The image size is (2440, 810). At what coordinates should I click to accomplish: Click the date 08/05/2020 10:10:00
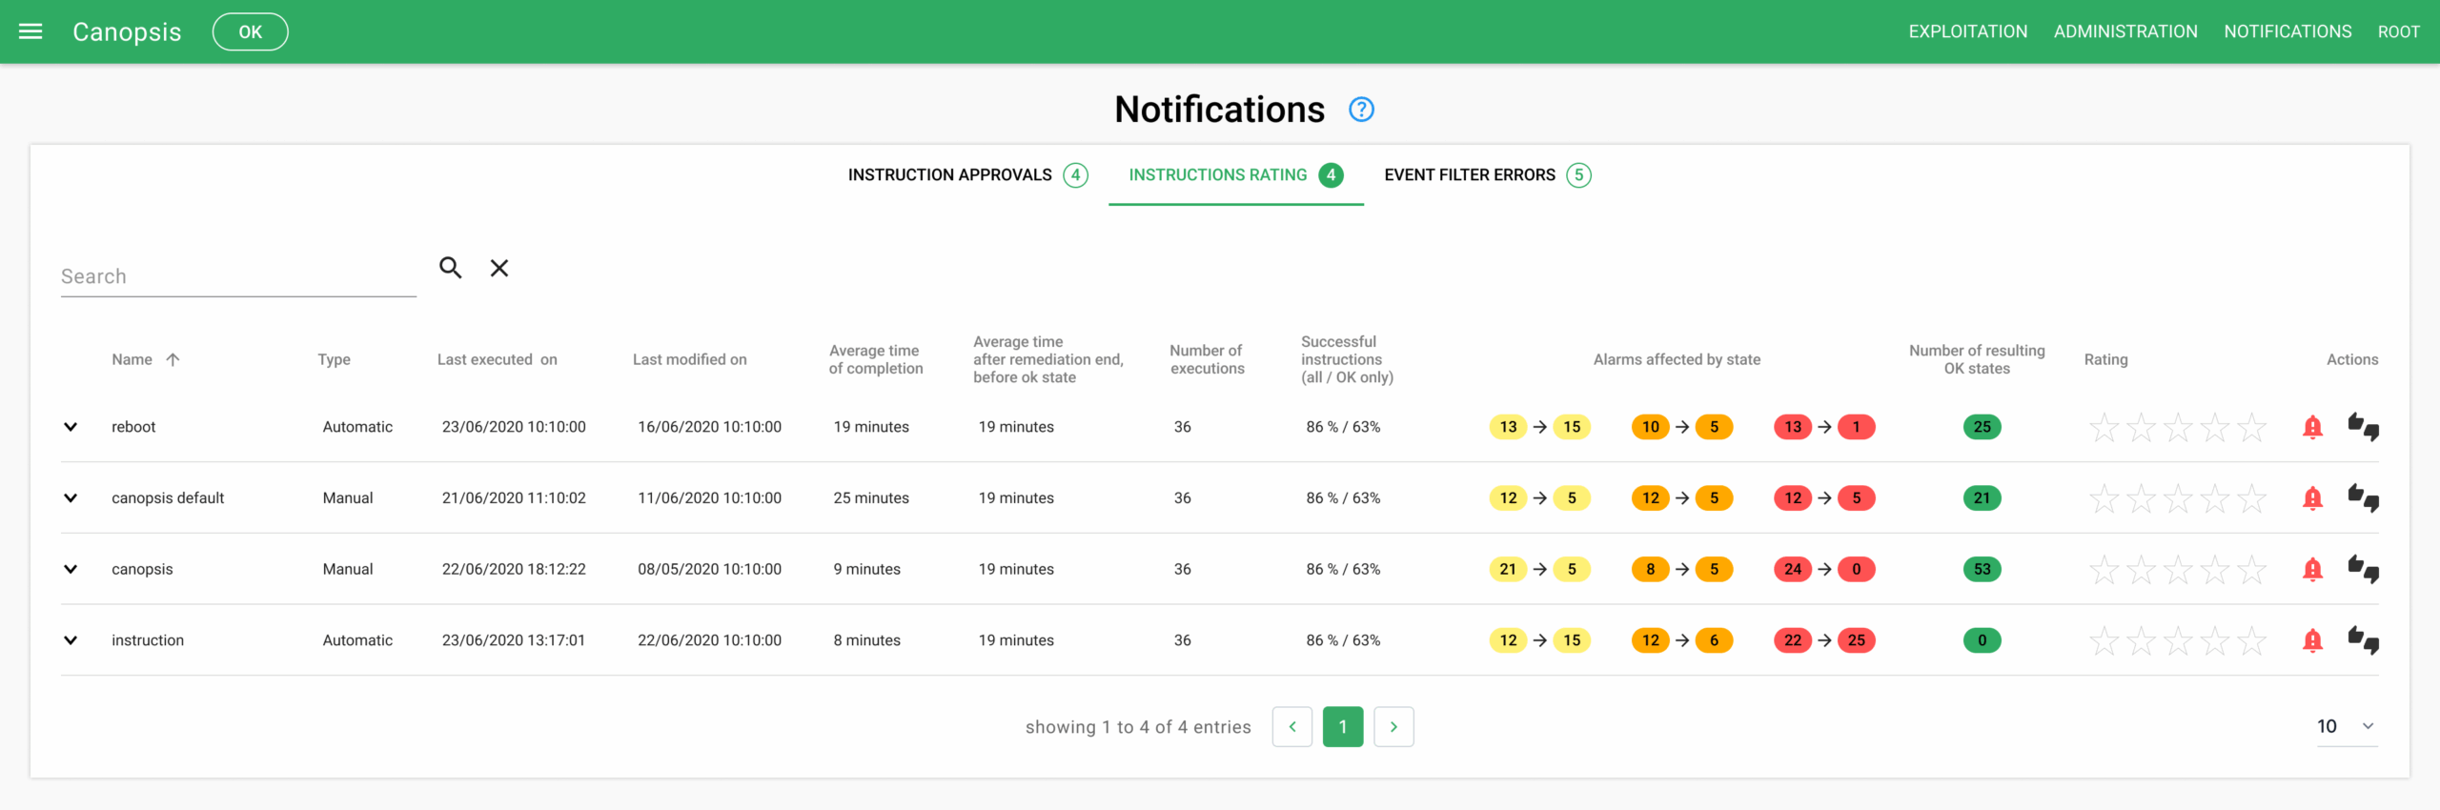click(x=710, y=570)
